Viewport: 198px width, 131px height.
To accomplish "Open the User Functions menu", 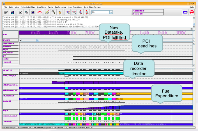I will coord(75,7).
